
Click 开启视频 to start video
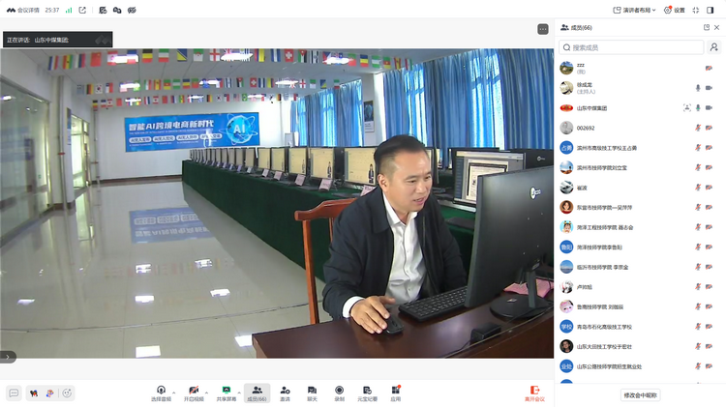[194, 393]
